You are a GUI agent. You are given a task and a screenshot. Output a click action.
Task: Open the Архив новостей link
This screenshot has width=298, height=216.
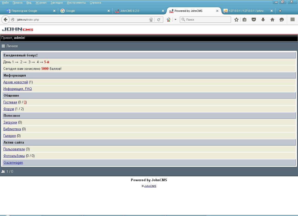(16, 82)
